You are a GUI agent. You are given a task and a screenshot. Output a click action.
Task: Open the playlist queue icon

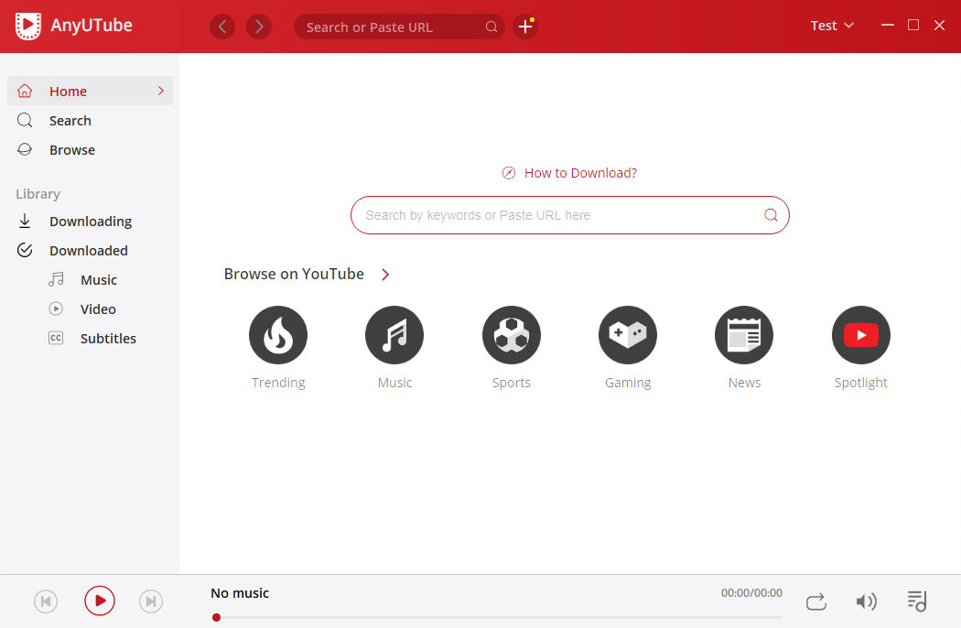tap(917, 601)
